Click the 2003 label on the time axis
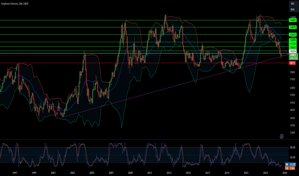This screenshot has width=299, height=176. coord(73,173)
